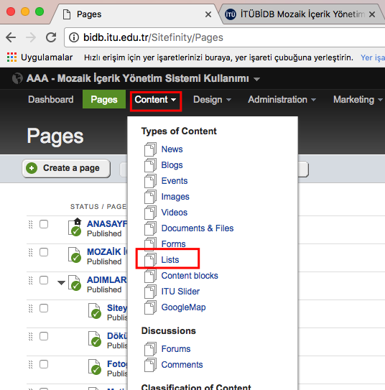The width and height of the screenshot is (385, 390).
Task: Close the Pages browser tab
Action: [x=208, y=14]
